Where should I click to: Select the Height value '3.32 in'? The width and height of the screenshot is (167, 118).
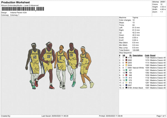coord(163,7)
